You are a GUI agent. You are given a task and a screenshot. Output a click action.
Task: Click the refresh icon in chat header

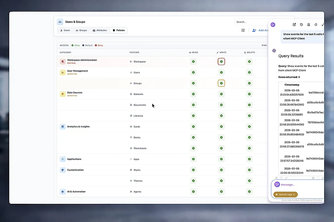tap(316, 25)
